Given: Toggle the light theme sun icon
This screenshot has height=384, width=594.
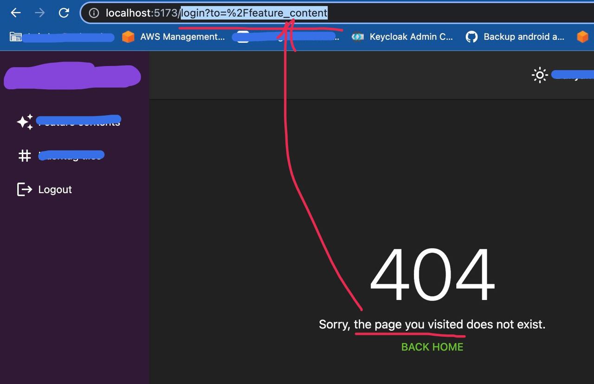Looking at the screenshot, I should click(x=540, y=75).
